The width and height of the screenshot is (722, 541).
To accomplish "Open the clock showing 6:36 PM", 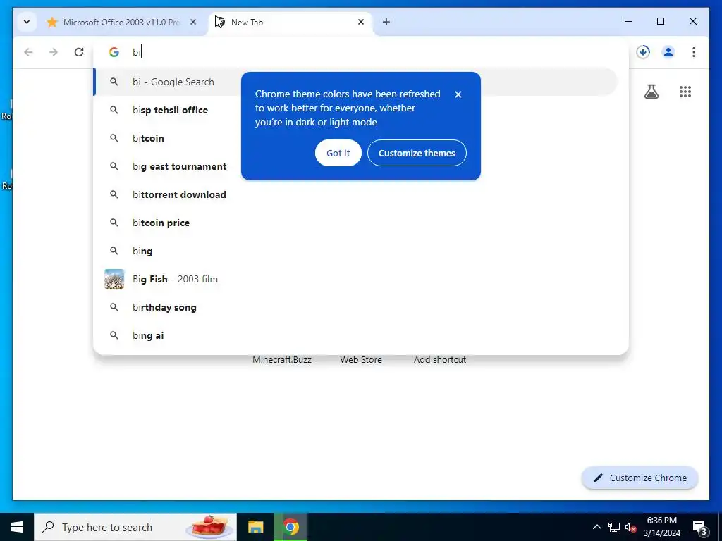I will (x=661, y=527).
